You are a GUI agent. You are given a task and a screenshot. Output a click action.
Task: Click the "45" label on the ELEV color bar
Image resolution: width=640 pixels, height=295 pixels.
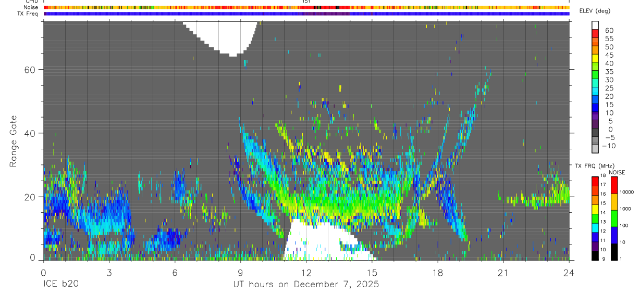point(609,55)
